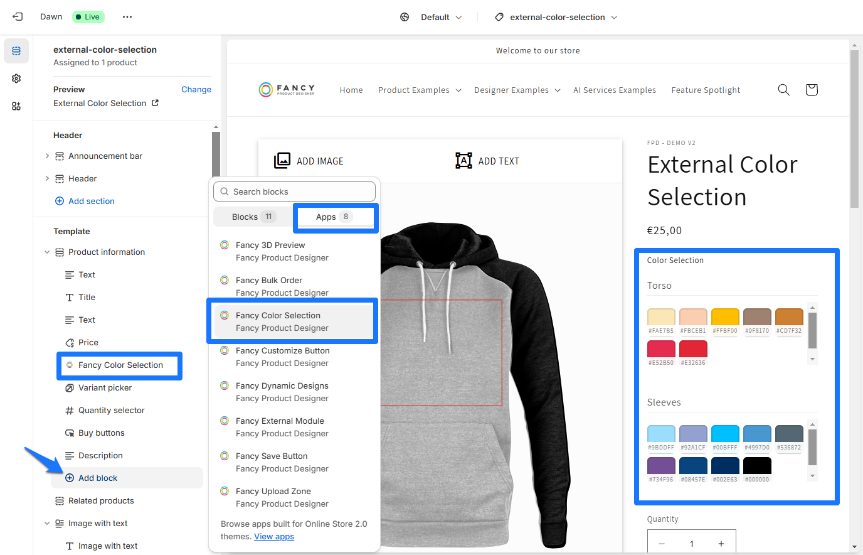Switch to the Apps tab
The image size is (863, 555).
pyautogui.click(x=335, y=217)
